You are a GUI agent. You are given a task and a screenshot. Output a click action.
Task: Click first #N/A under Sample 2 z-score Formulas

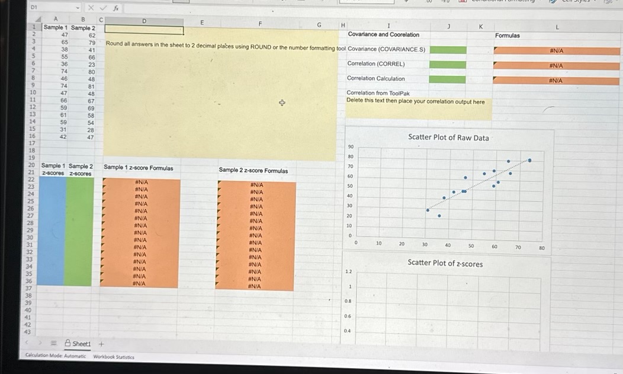(x=256, y=185)
